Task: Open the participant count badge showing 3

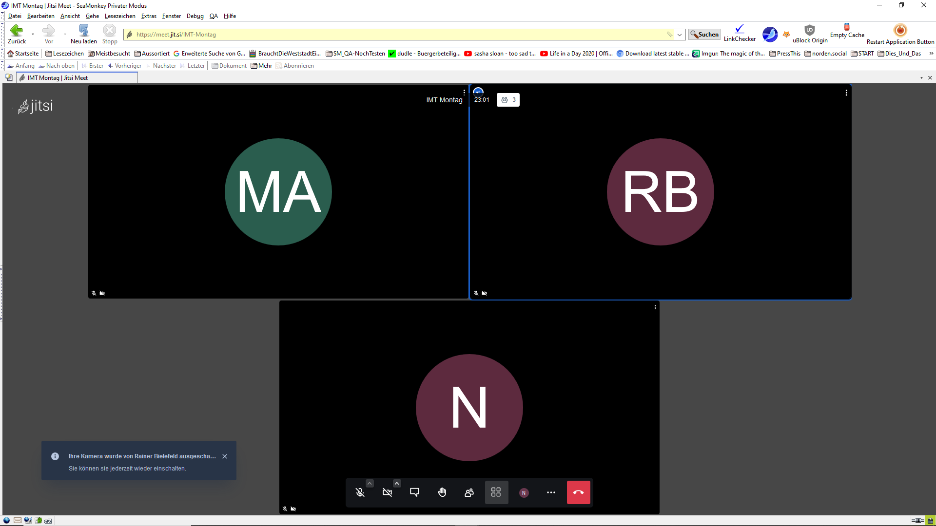Action: pos(508,100)
